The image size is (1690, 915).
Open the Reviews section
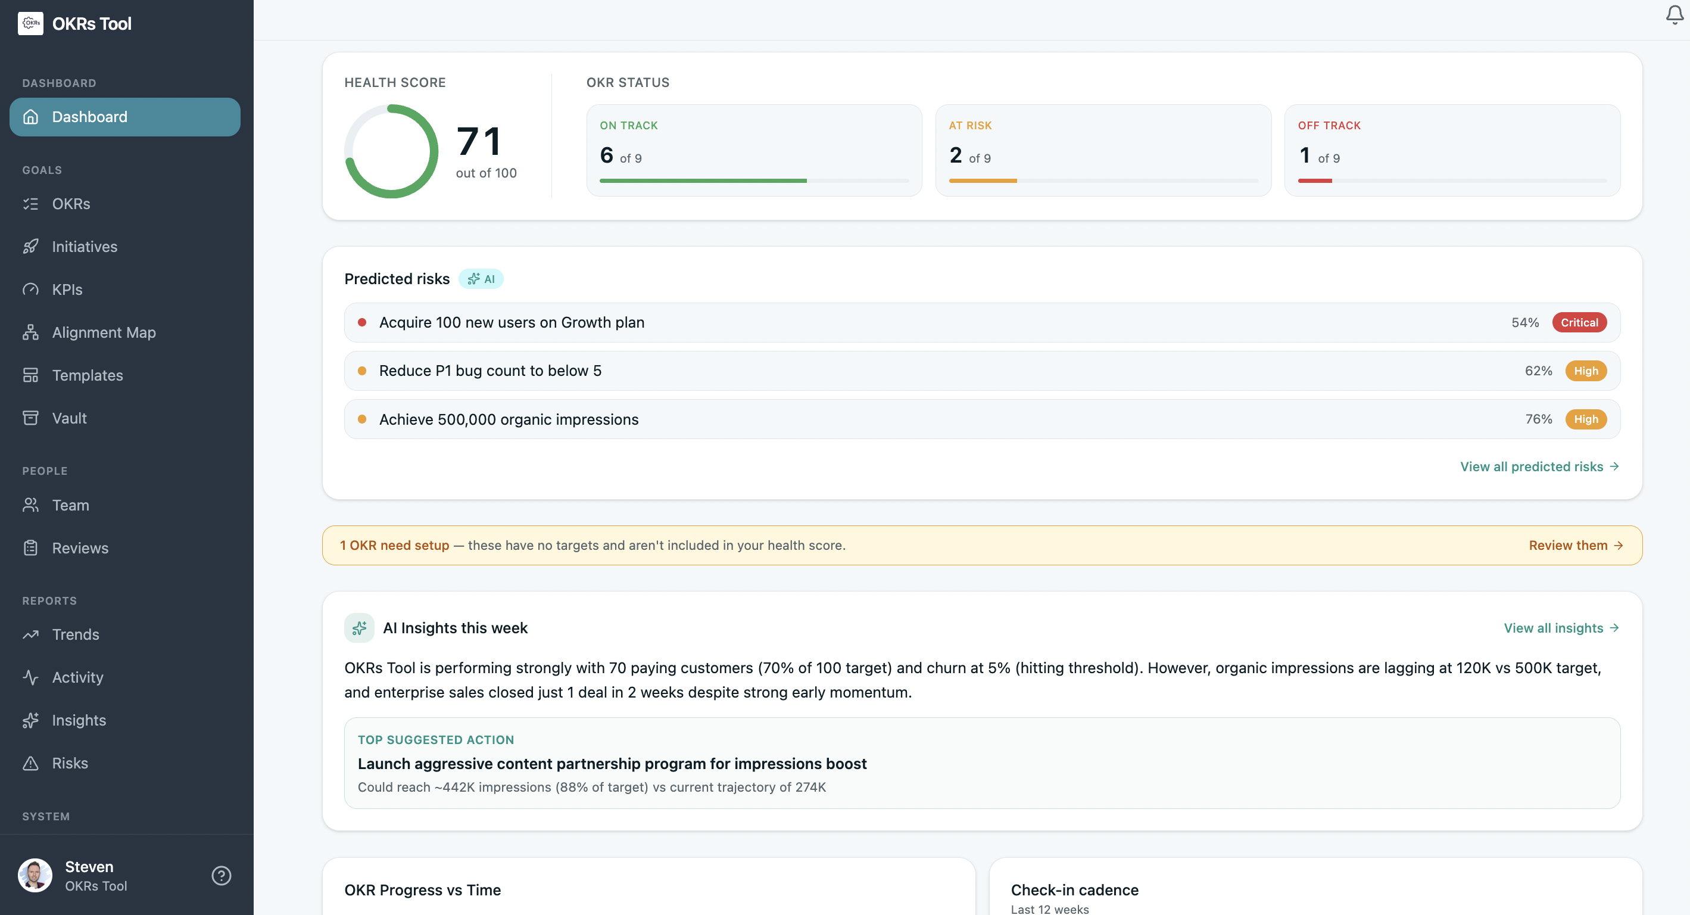[80, 547]
